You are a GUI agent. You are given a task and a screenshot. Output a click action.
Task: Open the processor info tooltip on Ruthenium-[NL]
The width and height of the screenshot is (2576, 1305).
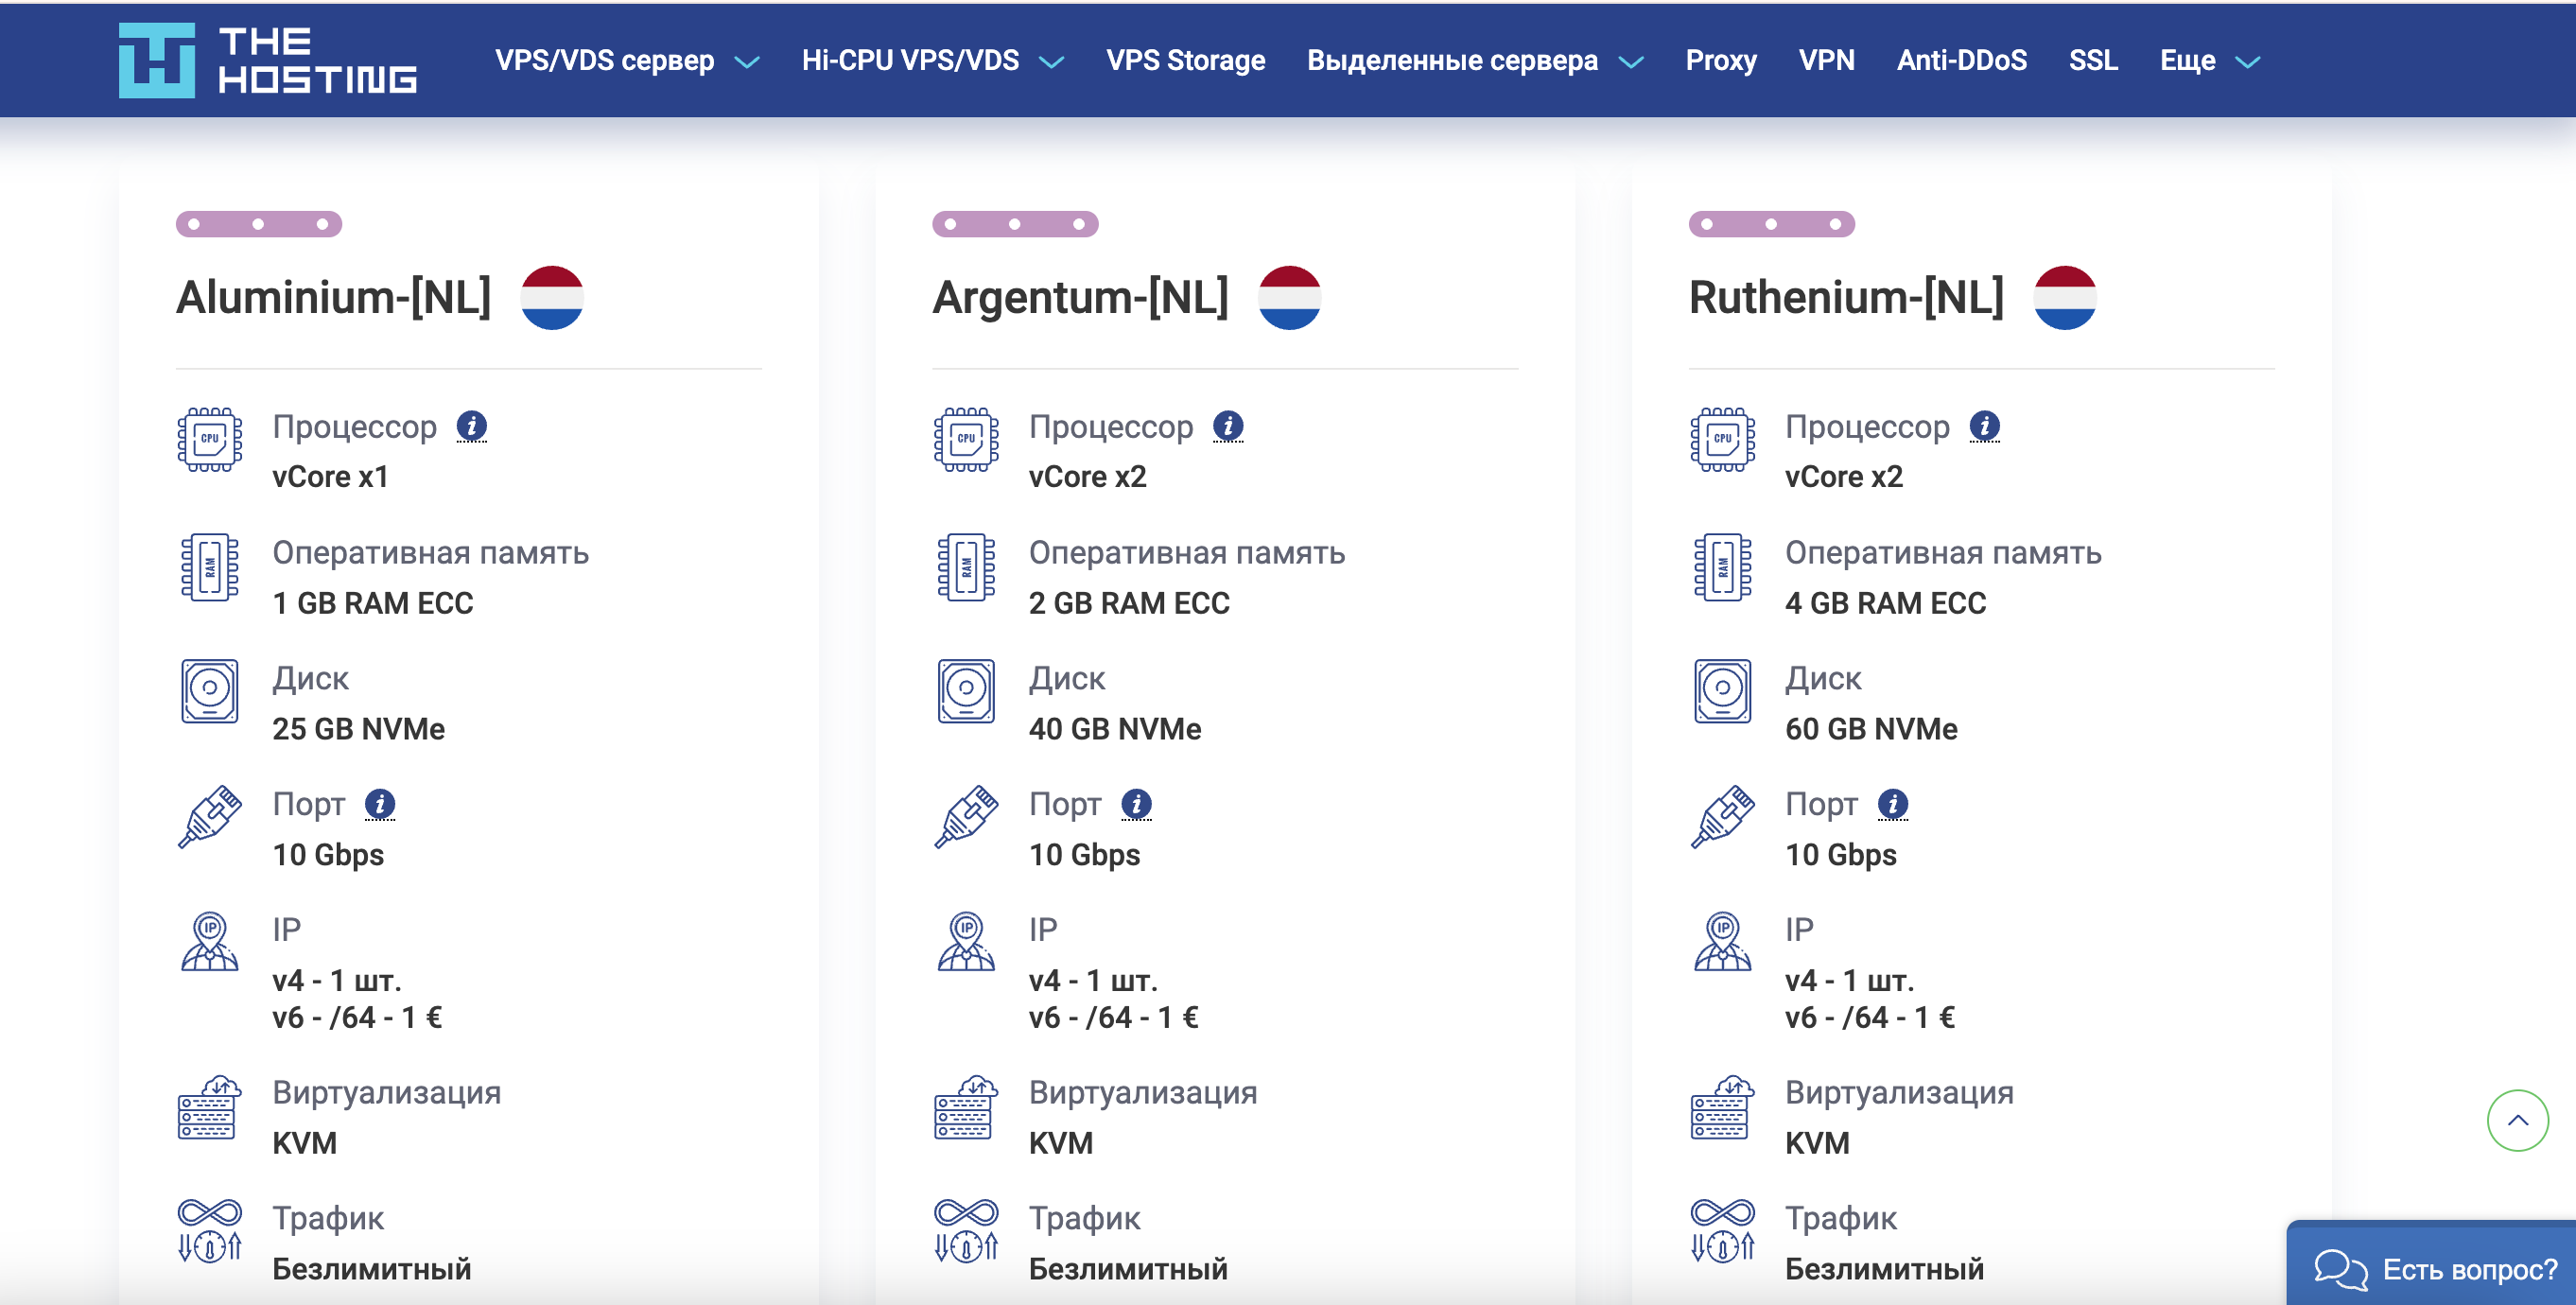point(1983,426)
